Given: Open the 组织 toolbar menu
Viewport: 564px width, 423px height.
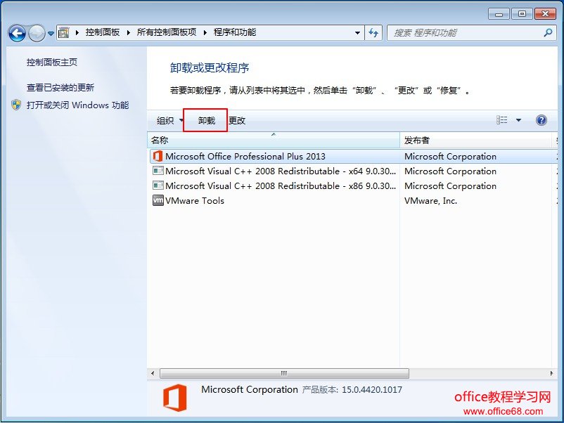Looking at the screenshot, I should (169, 120).
